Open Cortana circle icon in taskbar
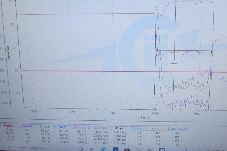The image size is (227, 151). pyautogui.click(x=81, y=149)
